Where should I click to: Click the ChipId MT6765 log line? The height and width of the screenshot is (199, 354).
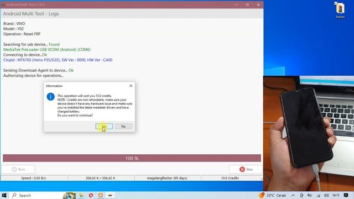[x=58, y=60]
